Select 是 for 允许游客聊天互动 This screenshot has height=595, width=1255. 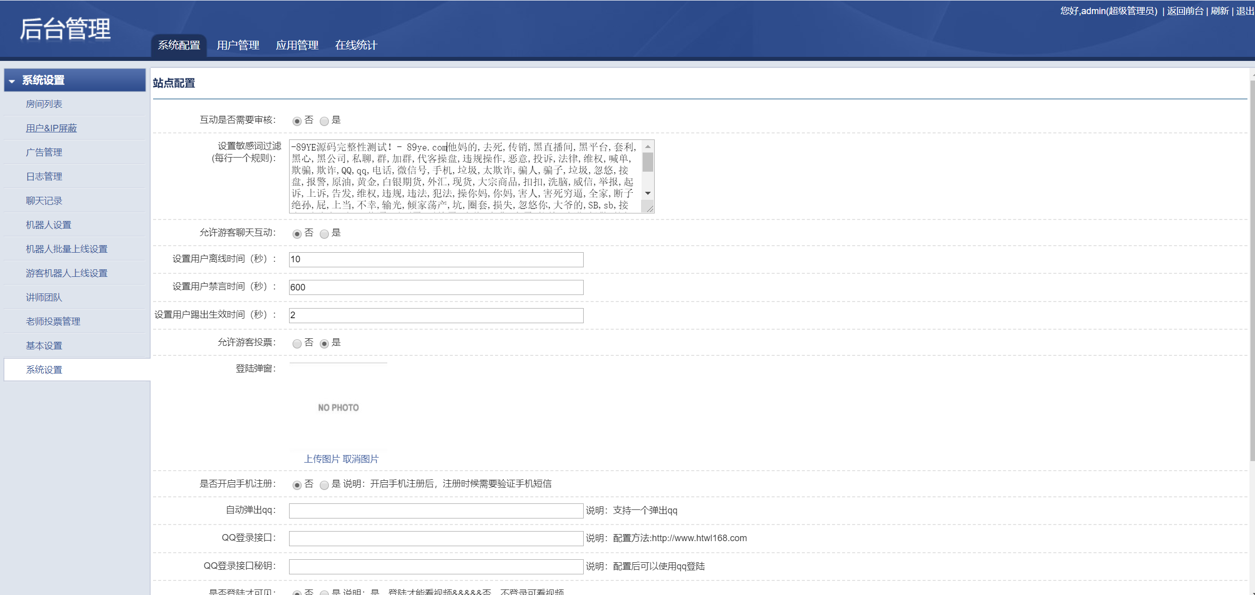tap(324, 234)
